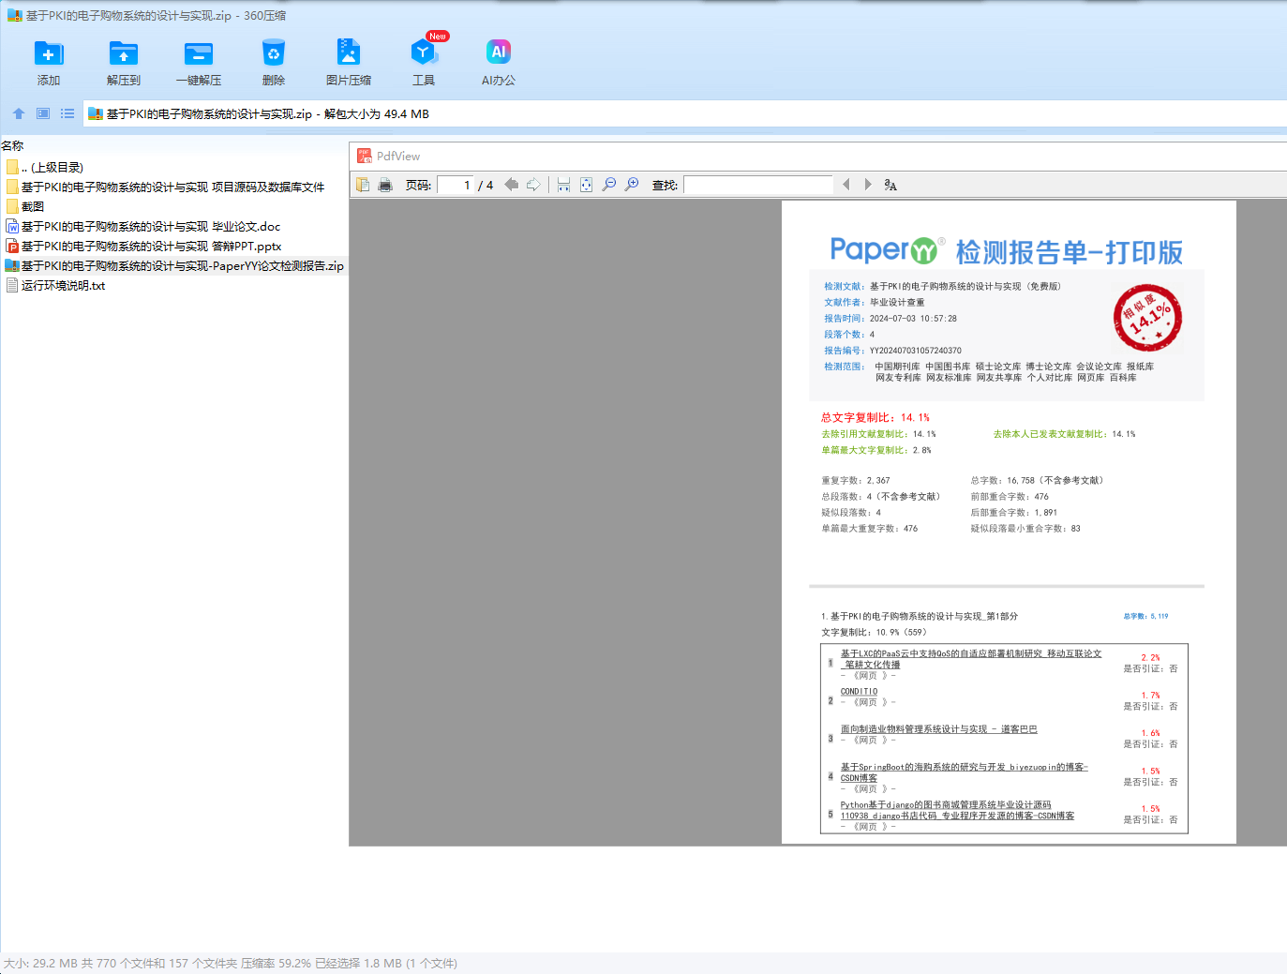Click the 删除 (Delete) trash icon
Image resolution: width=1287 pixels, height=974 pixels.
click(x=274, y=53)
